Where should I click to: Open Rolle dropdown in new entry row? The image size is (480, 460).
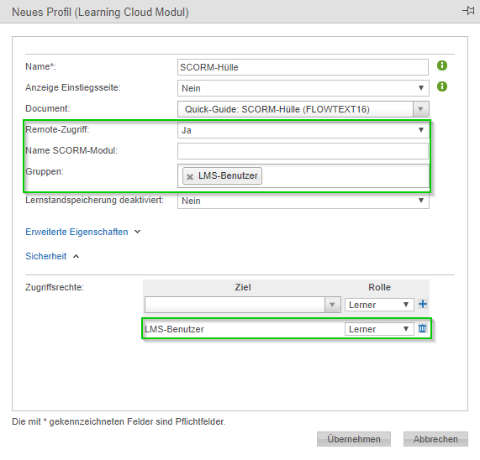[379, 305]
